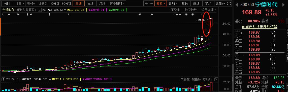Select the 30分钟 period tab
Screen dimensions: 288x92
tap(55, 3)
